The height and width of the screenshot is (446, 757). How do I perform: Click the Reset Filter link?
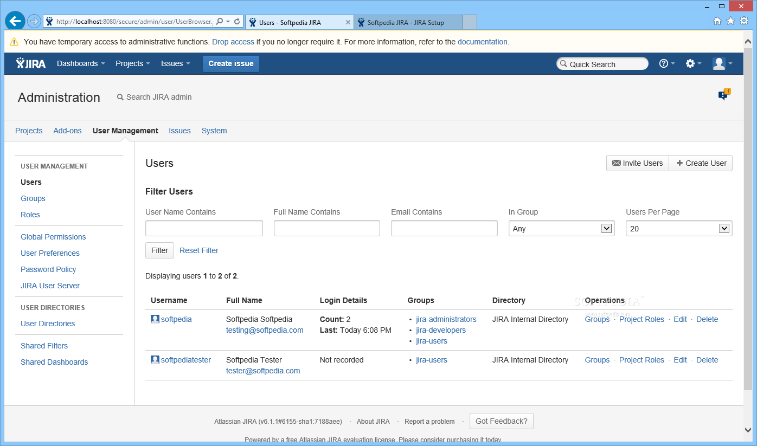199,250
